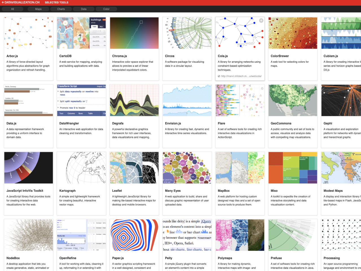Open the Miso treemap thumbnail
The width and height of the screenshot is (361, 271).
point(293,168)
